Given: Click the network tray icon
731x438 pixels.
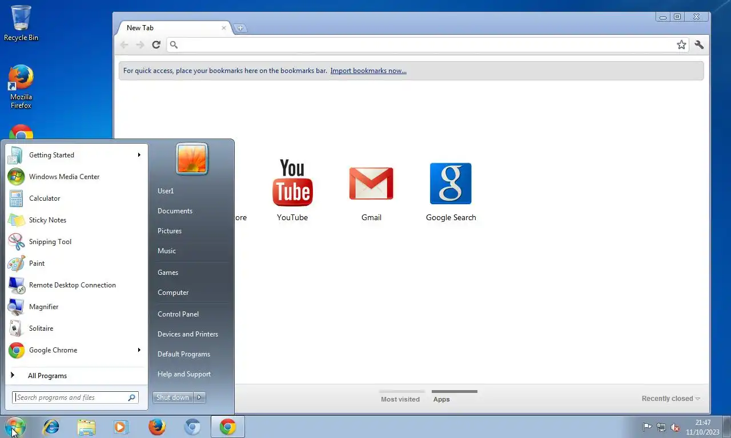Looking at the screenshot, I should (x=661, y=427).
